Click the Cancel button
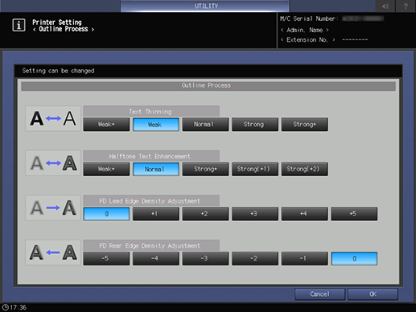Image resolution: width=416 pixels, height=312 pixels. click(319, 294)
